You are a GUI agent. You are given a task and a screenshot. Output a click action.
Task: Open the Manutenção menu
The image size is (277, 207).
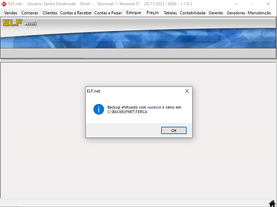pos(259,13)
